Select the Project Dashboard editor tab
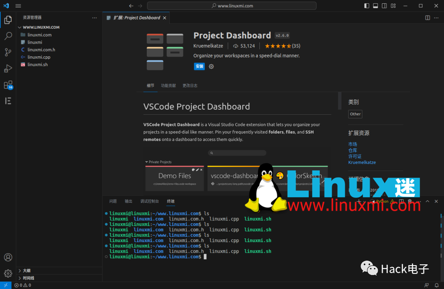The image size is (444, 289). pos(136,18)
